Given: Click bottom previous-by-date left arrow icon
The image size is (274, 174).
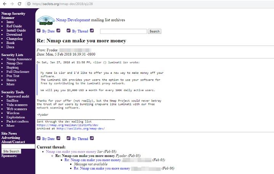Looking at the screenshot, I should [x=38, y=138].
